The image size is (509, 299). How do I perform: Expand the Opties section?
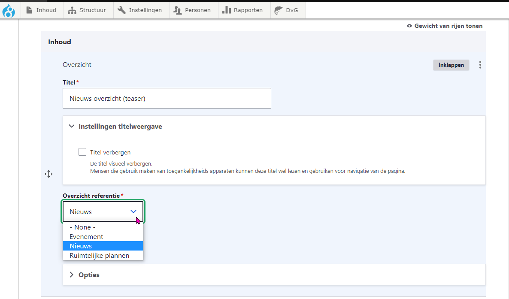pyautogui.click(x=88, y=275)
